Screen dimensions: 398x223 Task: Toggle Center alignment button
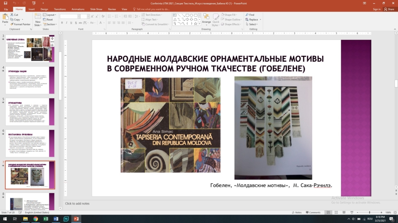[x=114, y=23]
